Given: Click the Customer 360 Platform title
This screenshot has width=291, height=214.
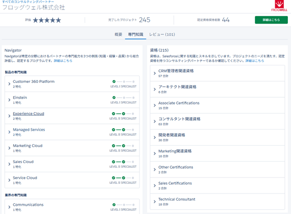Looking at the screenshot, I should pos(33,81).
